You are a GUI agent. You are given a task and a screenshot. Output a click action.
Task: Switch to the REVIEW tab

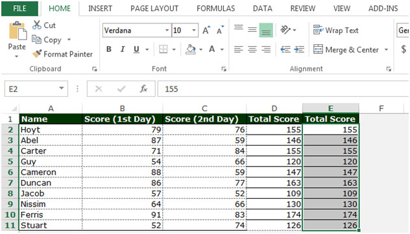(x=303, y=8)
